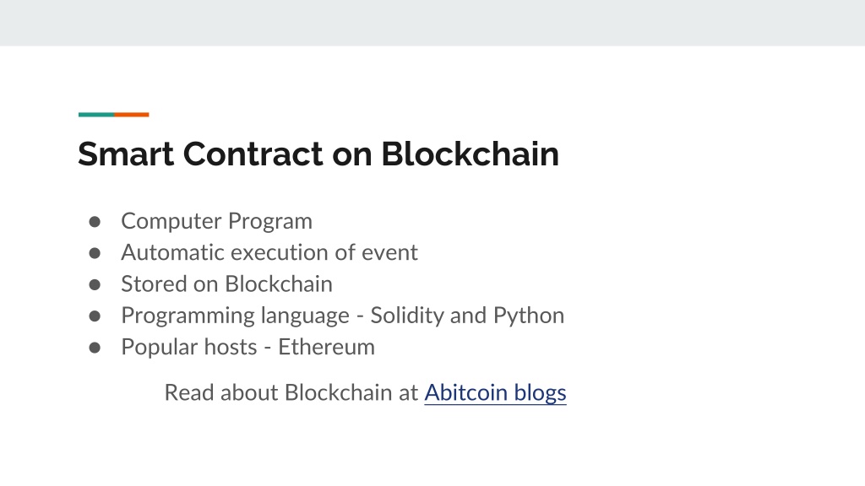This screenshot has height=486, width=865.
Task: Click the word Python in fourth bullet
Action: click(x=529, y=316)
